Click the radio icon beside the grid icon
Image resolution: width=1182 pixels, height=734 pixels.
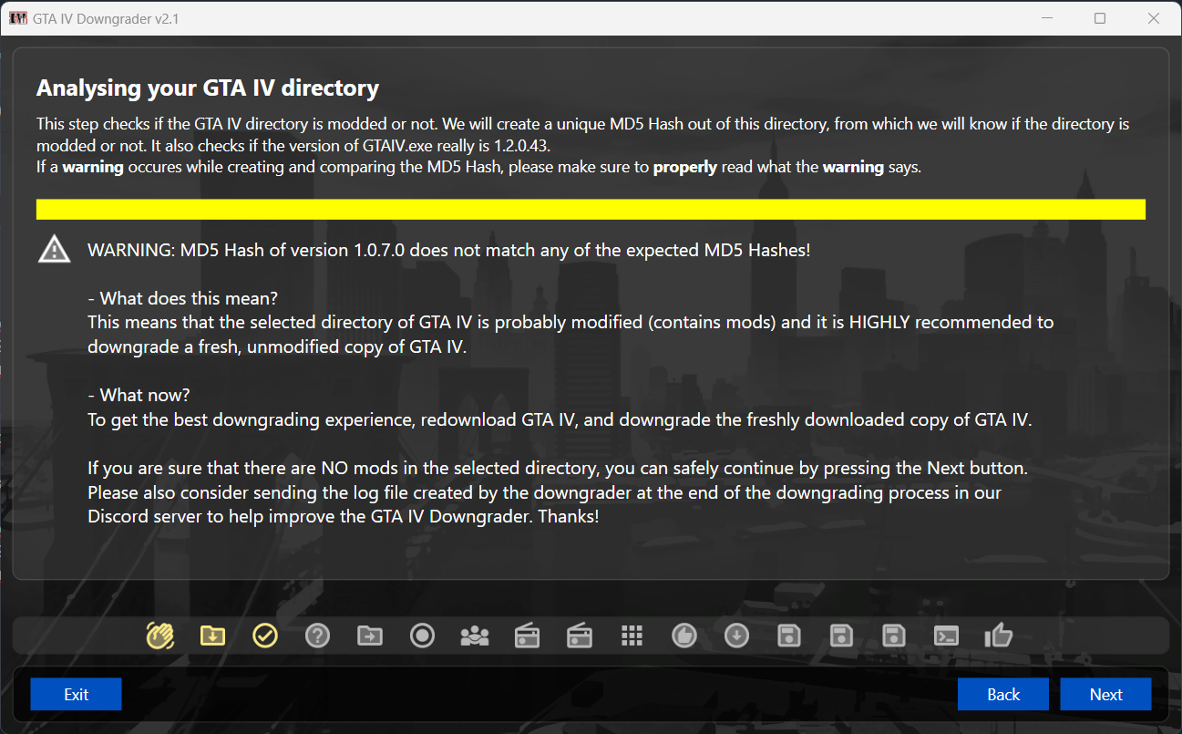pyautogui.click(x=580, y=635)
